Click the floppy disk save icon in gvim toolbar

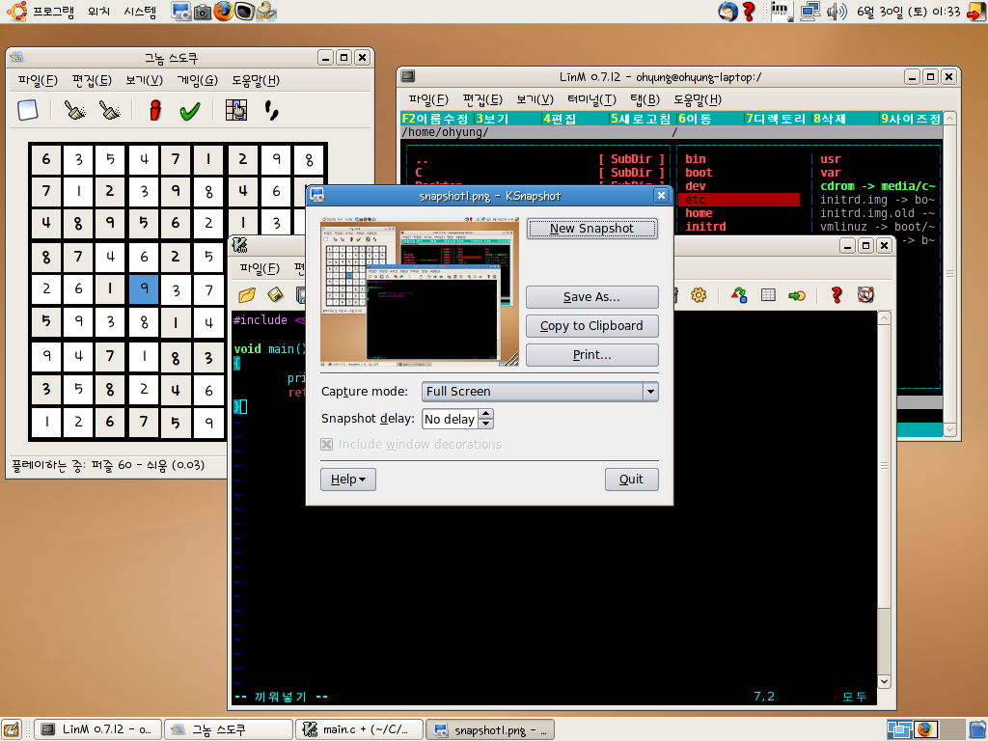click(x=275, y=295)
